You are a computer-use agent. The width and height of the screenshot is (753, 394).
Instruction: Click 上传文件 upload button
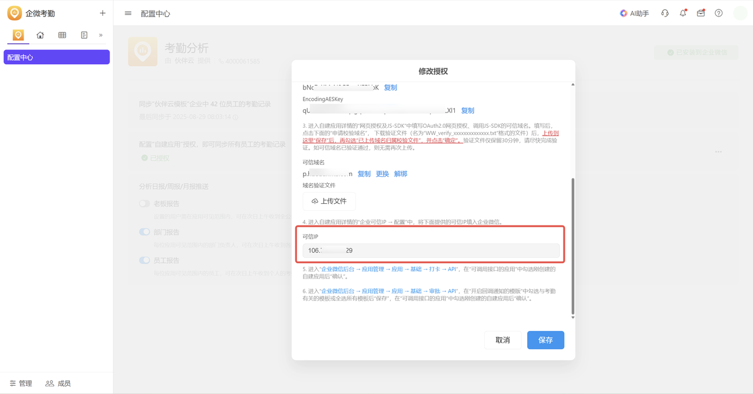[x=329, y=201]
